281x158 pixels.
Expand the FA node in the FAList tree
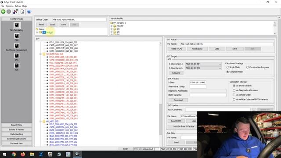pyautogui.click(x=37, y=32)
